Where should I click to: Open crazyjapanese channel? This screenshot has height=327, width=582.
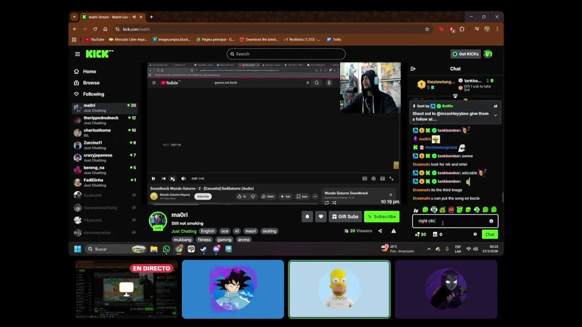(105, 158)
